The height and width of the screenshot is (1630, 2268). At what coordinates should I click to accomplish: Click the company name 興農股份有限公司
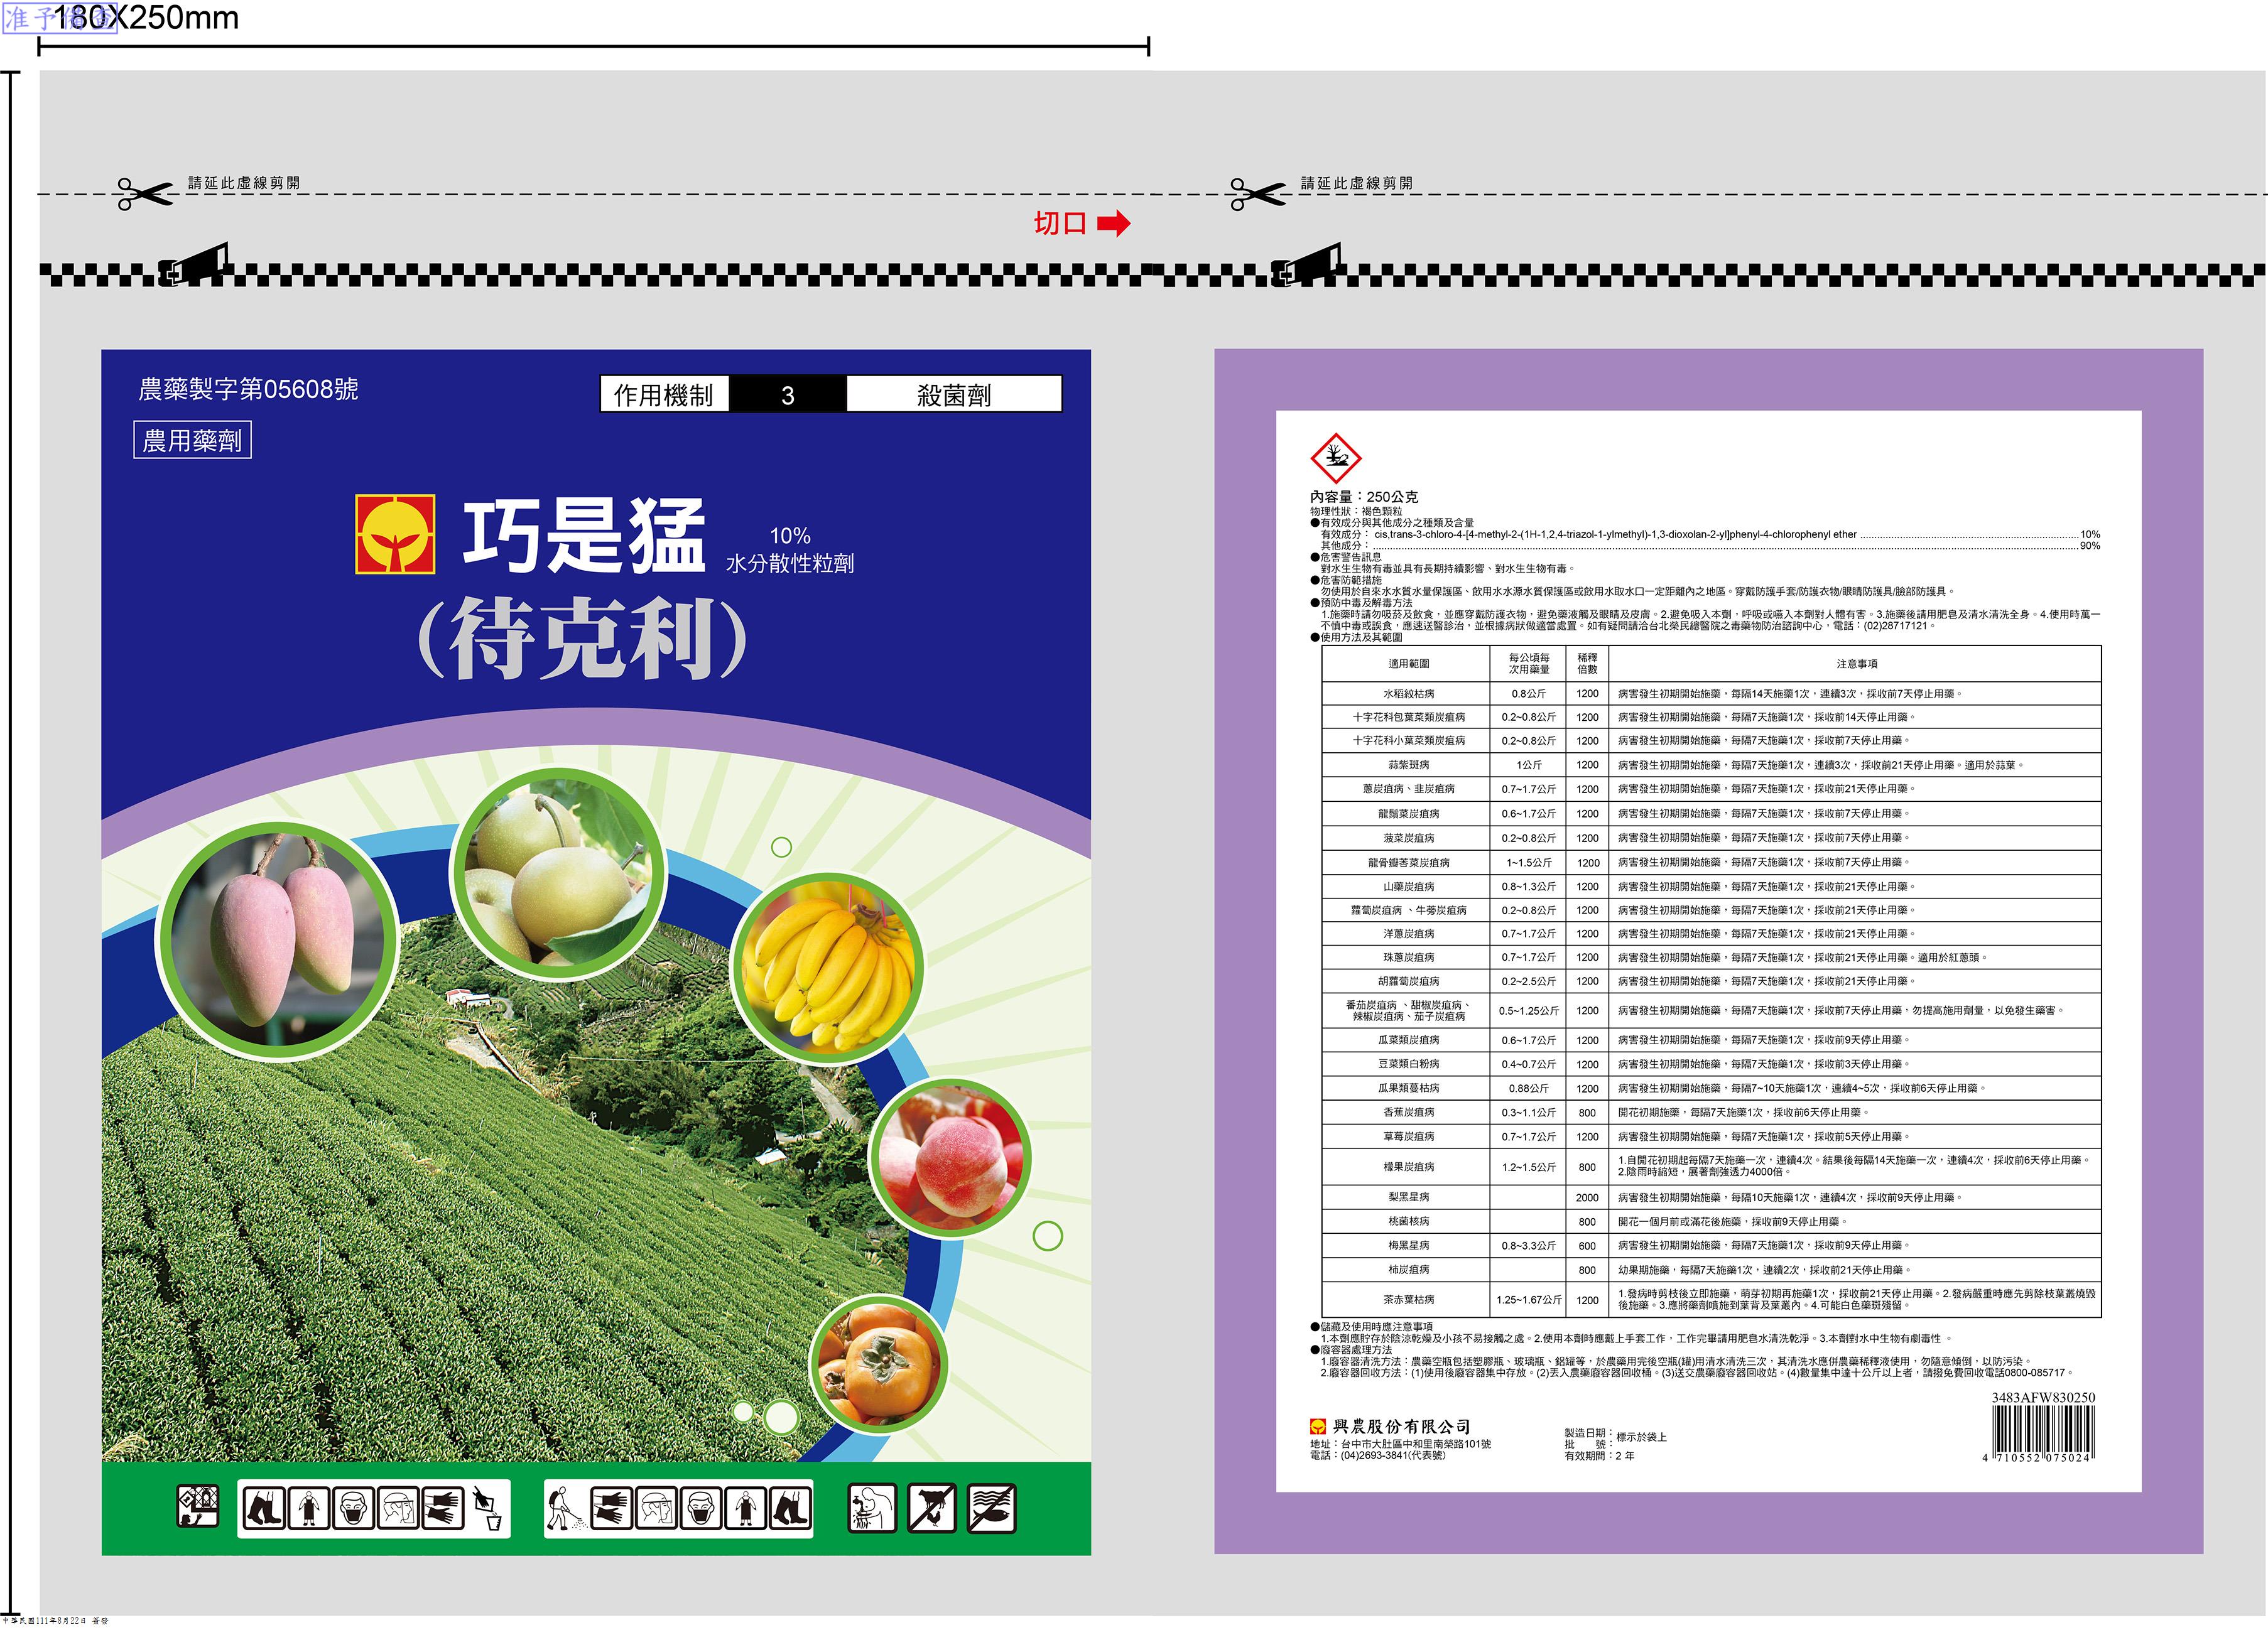pos(1401,1427)
